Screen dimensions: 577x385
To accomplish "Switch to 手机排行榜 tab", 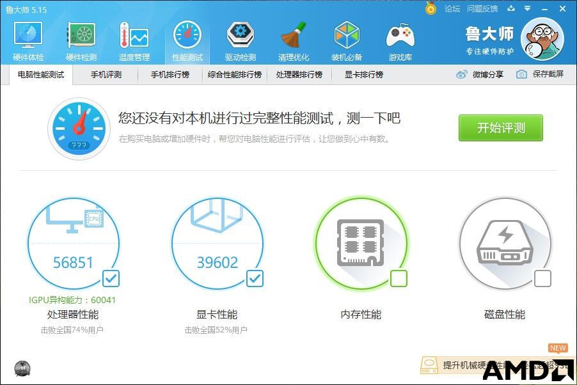I will (170, 75).
